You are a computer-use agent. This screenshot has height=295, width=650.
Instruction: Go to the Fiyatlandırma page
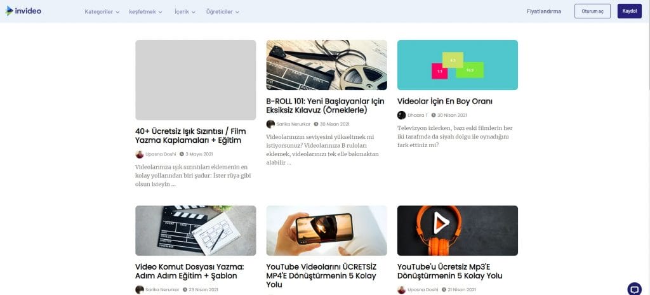coord(544,11)
